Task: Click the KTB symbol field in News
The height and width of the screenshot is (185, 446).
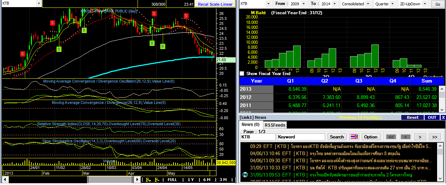Action: [x=258, y=137]
